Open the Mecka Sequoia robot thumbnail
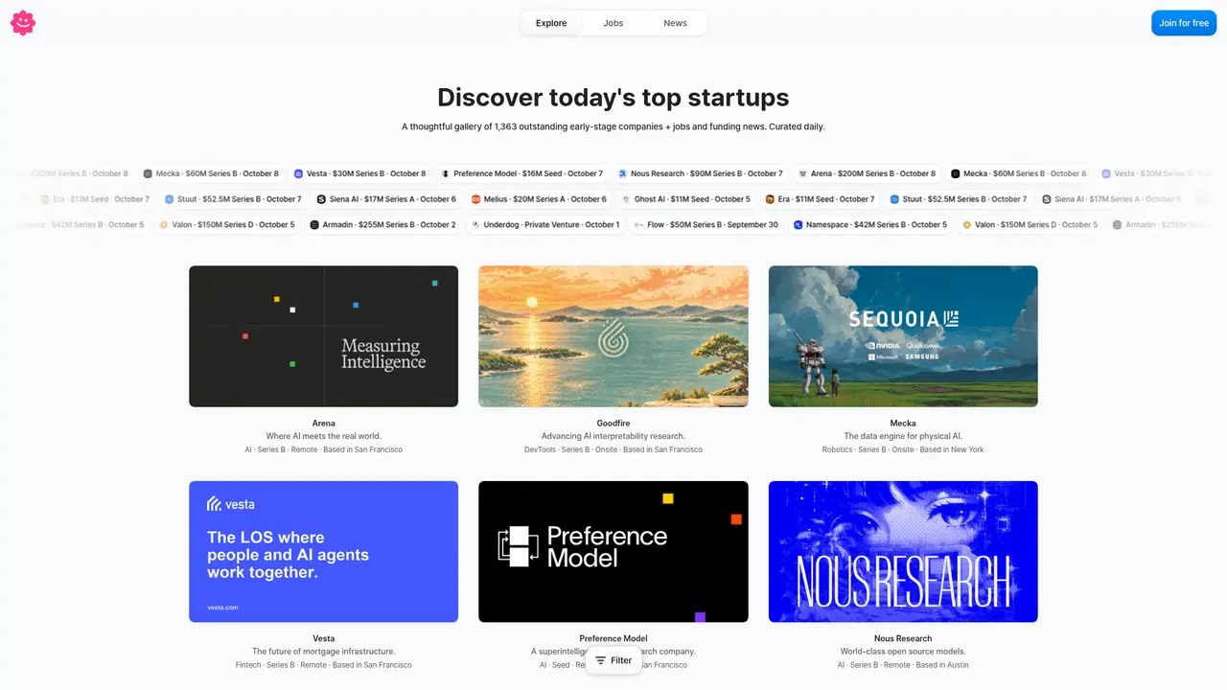This screenshot has width=1227, height=690. coord(903,336)
